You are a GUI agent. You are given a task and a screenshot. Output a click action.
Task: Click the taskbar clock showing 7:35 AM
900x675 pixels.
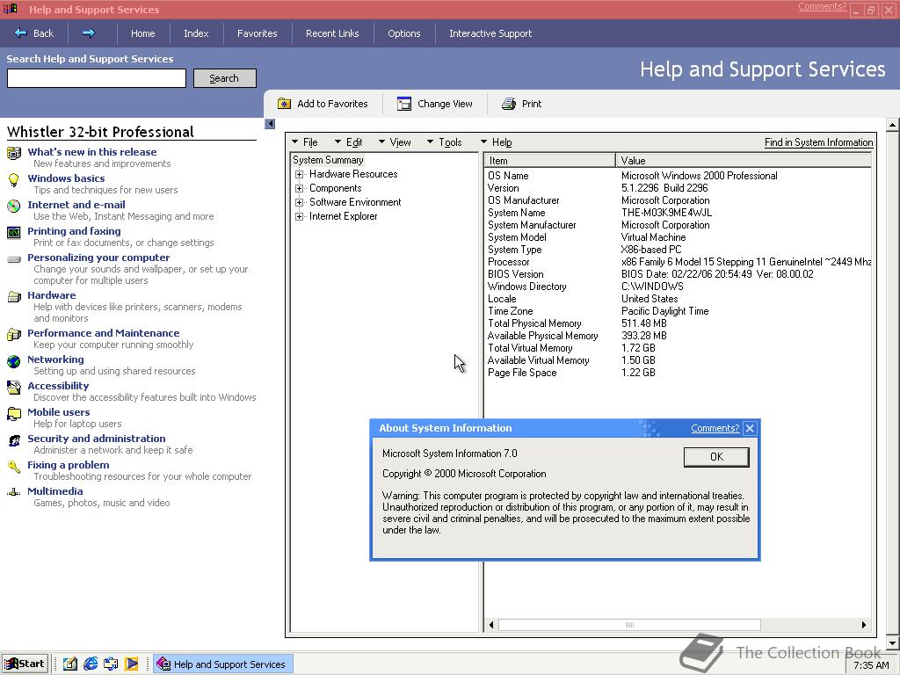pyautogui.click(x=871, y=665)
